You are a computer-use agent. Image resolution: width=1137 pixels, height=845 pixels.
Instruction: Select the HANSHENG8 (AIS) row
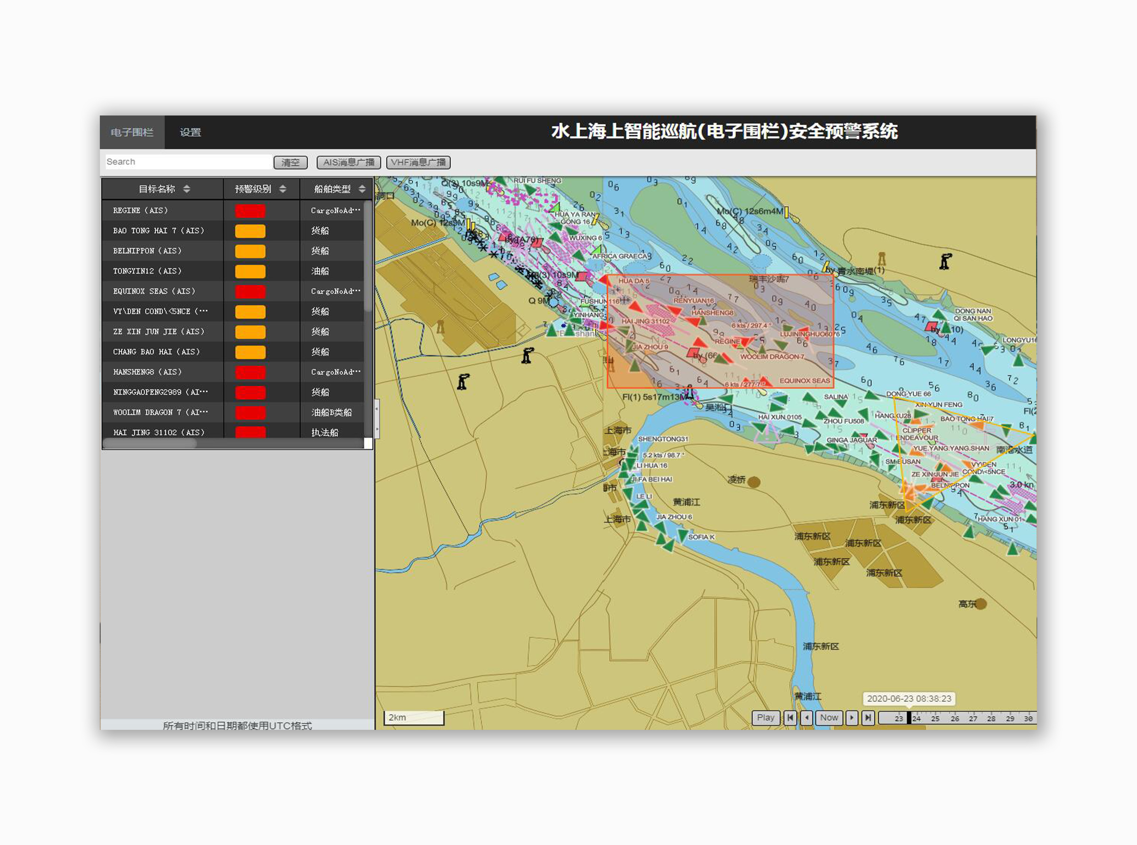click(233, 372)
